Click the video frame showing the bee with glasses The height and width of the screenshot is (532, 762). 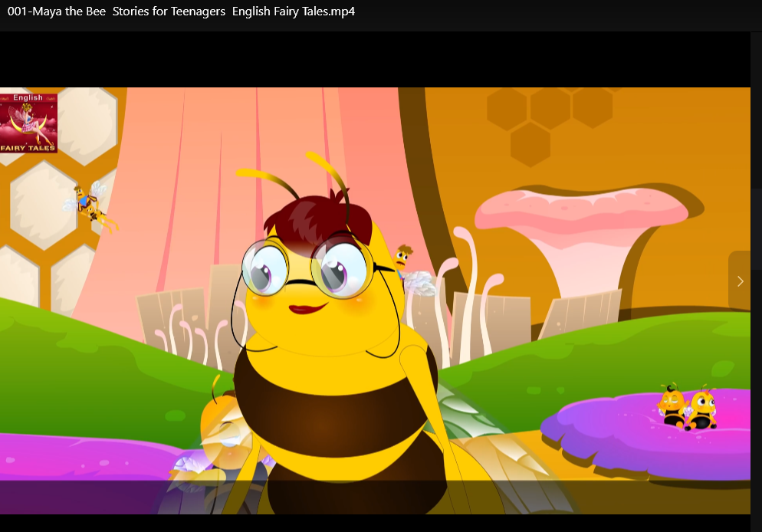coord(375,300)
